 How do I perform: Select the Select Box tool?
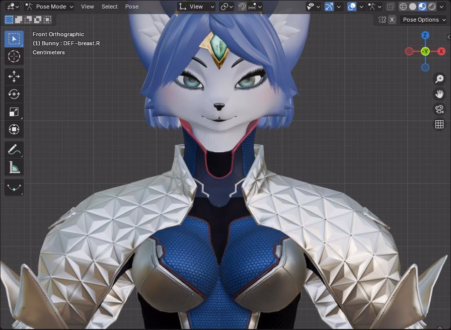click(14, 39)
